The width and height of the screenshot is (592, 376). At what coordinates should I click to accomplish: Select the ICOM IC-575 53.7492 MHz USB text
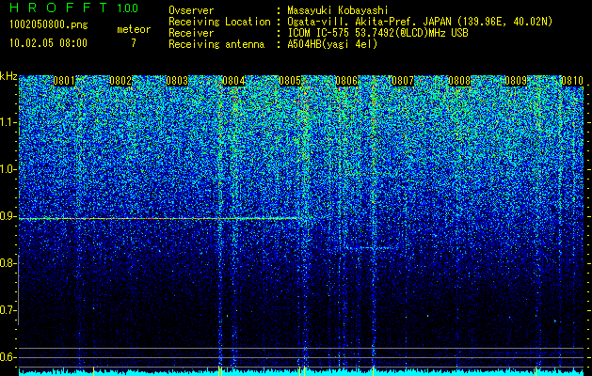pyautogui.click(x=377, y=33)
